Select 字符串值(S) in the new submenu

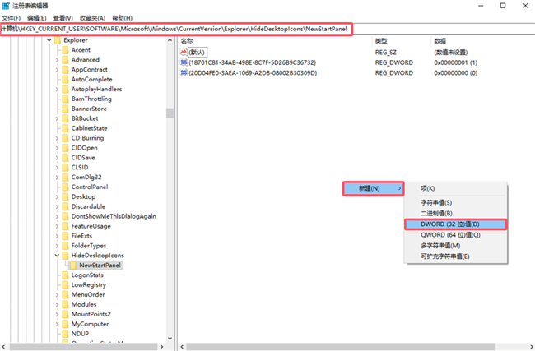coord(436,202)
